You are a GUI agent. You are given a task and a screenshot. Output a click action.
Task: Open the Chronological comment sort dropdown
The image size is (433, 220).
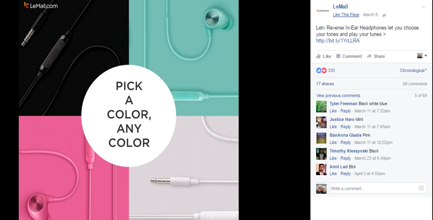point(413,71)
